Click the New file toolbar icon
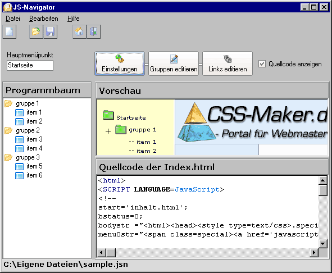The height and width of the screenshot is (273, 332). (x=10, y=32)
